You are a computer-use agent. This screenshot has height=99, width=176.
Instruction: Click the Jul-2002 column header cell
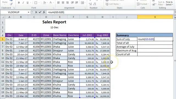pos(87,35)
